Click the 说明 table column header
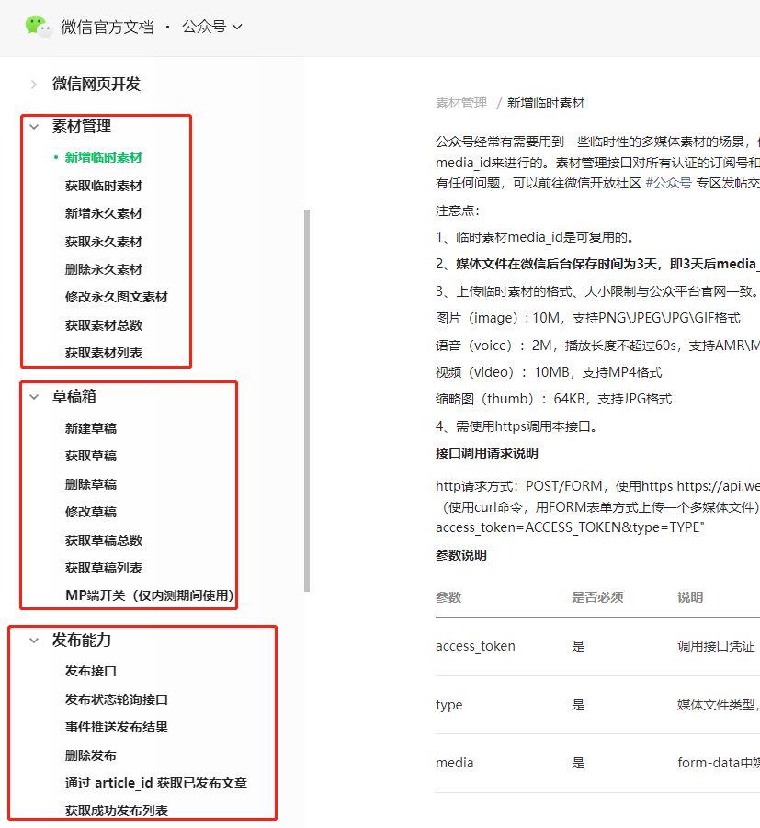Image resolution: width=760 pixels, height=828 pixels. tap(690, 597)
